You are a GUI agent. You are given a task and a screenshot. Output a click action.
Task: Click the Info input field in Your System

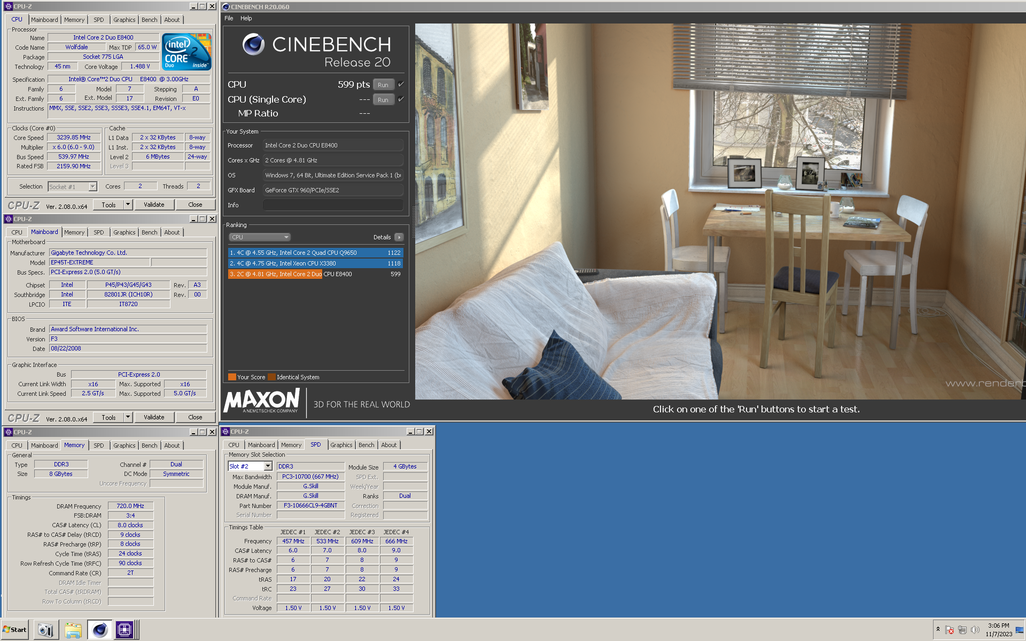coord(332,205)
